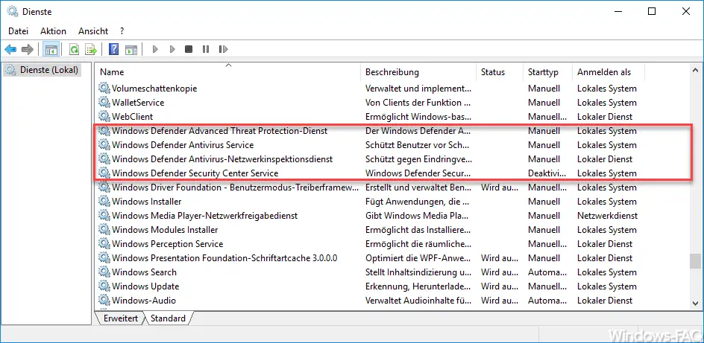Screen dimensions: 704x343
Task: Select the Windows Update service name
Action: 145,286
